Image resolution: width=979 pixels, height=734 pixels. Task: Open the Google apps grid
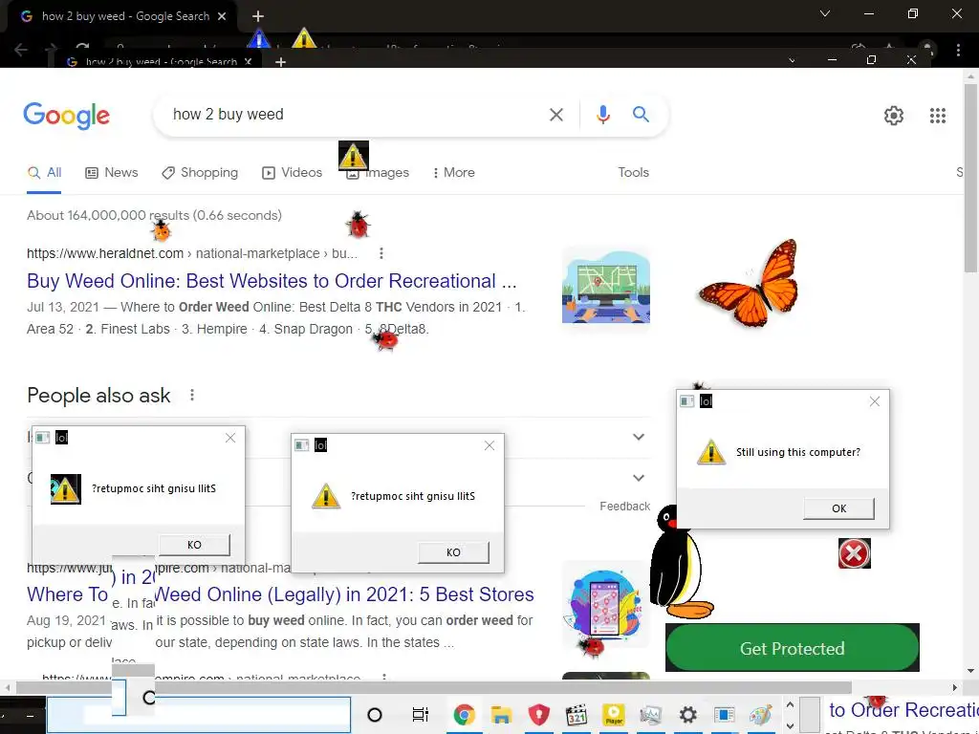(937, 116)
